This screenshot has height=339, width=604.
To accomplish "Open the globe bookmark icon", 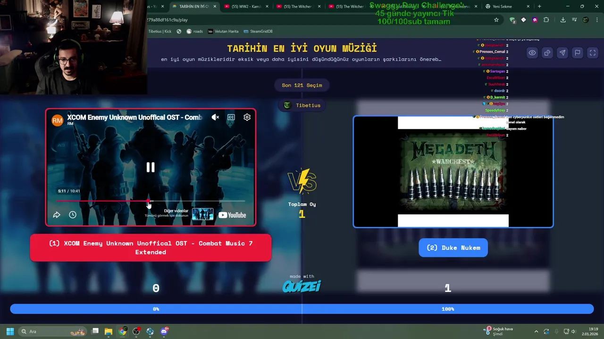I will pos(179,32).
